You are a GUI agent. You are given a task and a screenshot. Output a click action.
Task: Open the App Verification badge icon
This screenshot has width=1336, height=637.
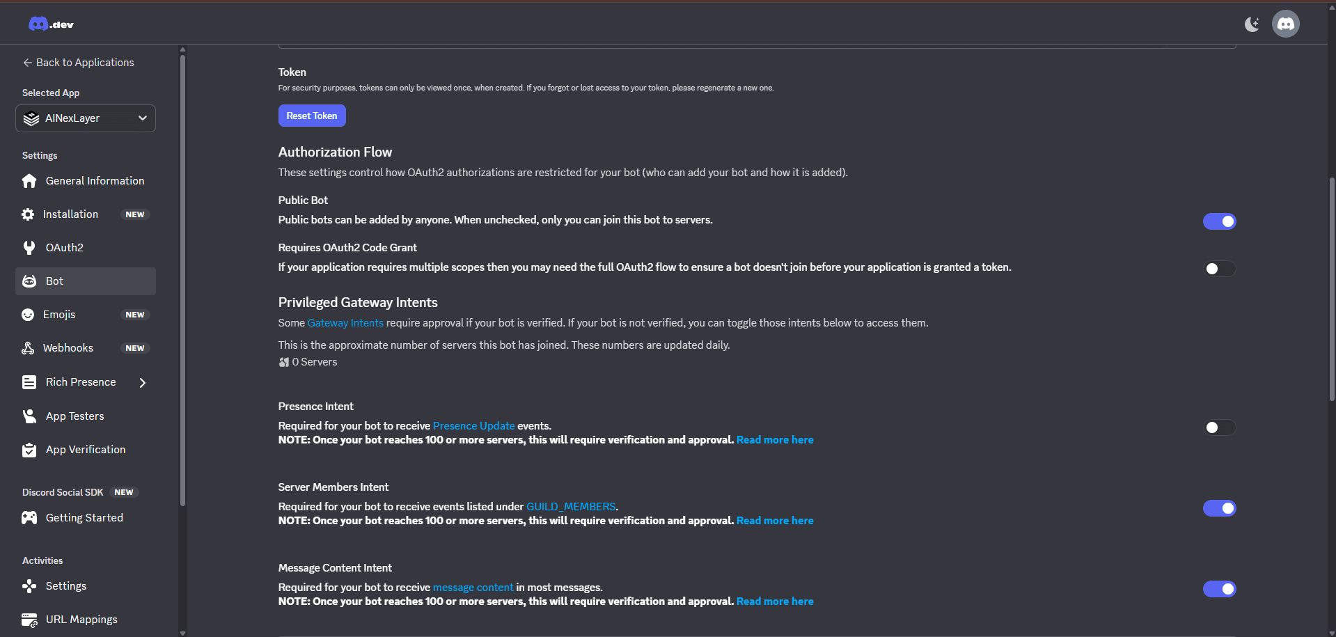(29, 449)
